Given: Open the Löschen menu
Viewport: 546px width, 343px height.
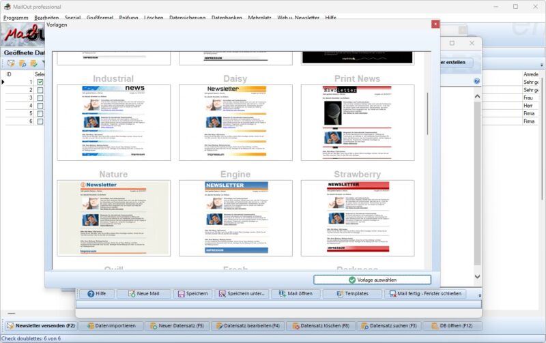Looking at the screenshot, I should (154, 18).
